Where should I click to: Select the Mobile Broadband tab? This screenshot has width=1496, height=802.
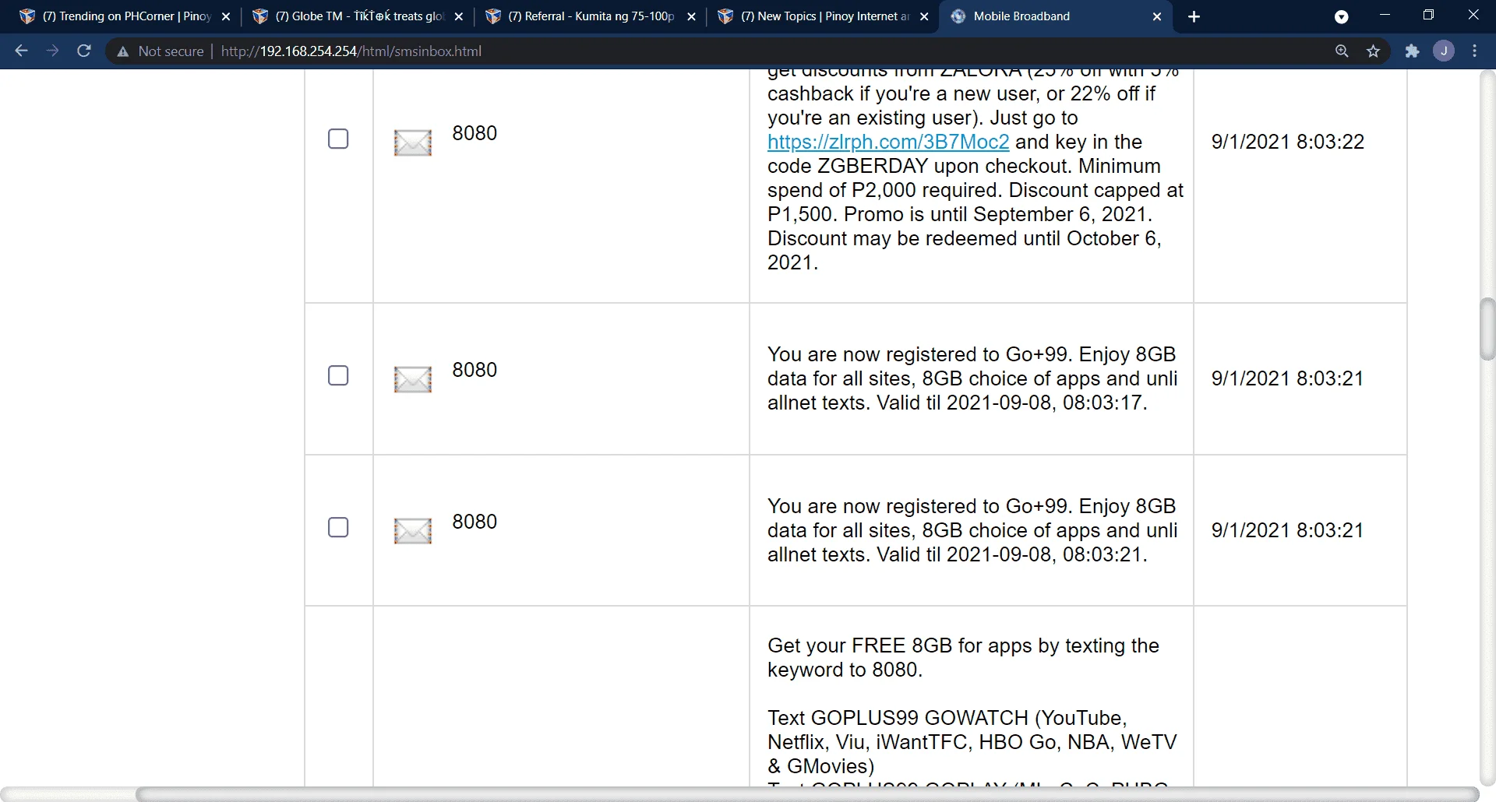click(1056, 16)
